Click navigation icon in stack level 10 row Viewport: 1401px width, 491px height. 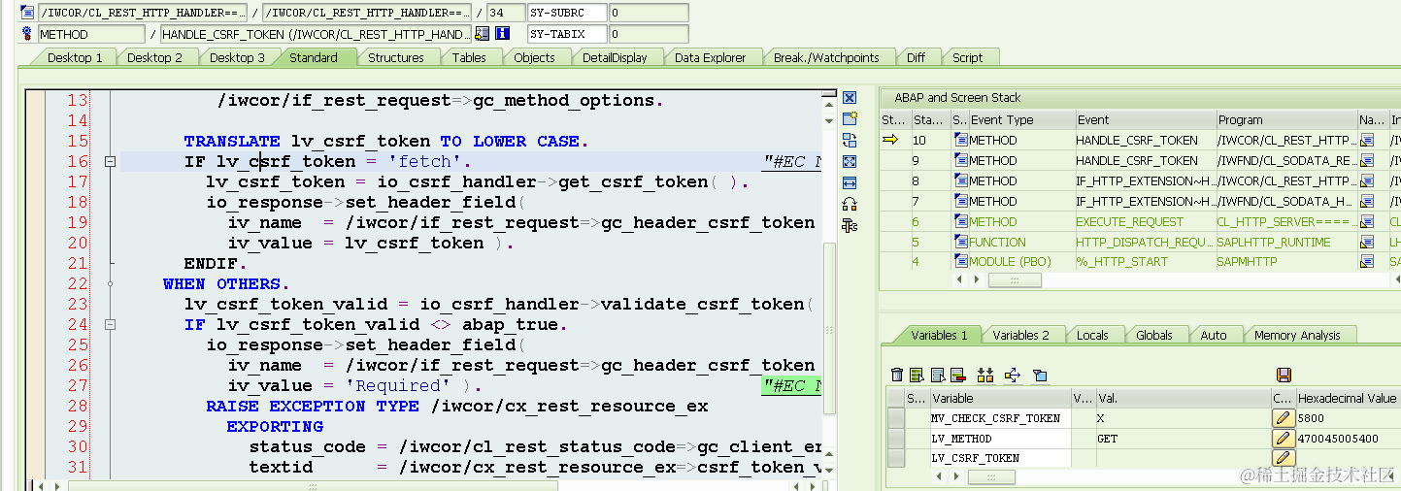[1367, 140]
